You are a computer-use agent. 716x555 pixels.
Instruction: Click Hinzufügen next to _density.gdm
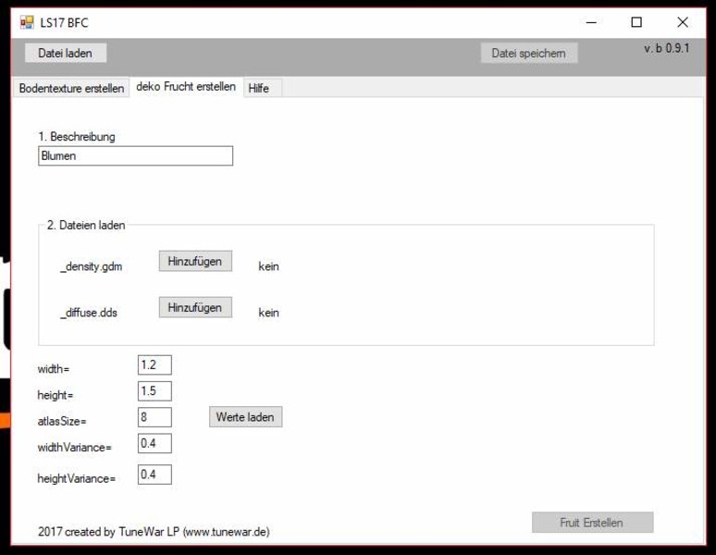tap(195, 262)
